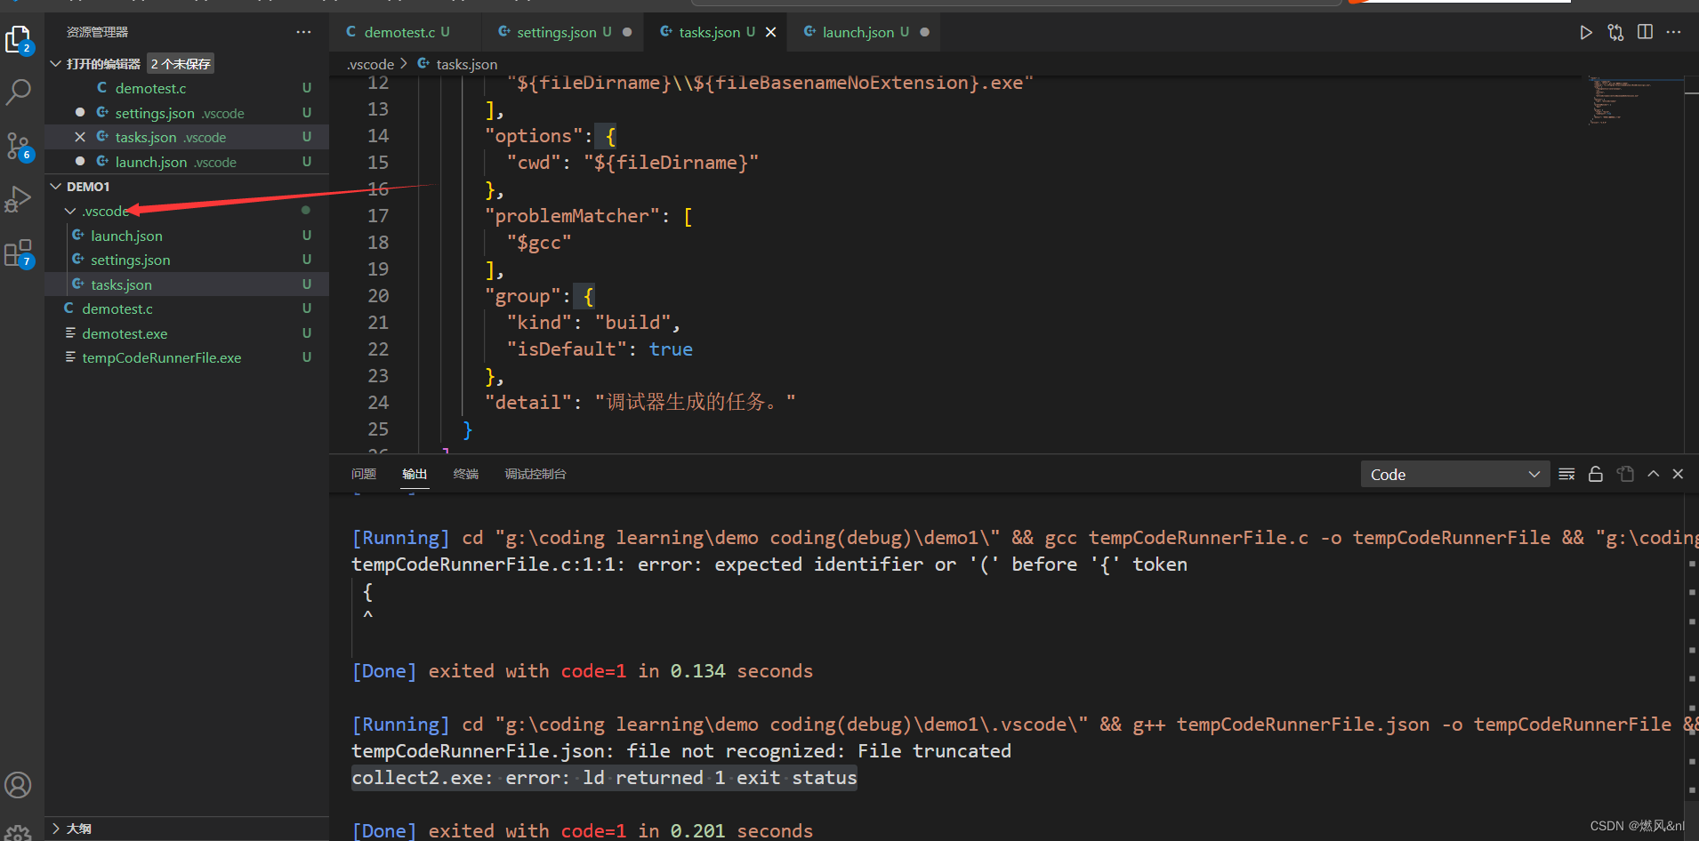Screen dimensions: 1699x841
Task: Open the Debug Console panel tab
Action: coord(535,474)
